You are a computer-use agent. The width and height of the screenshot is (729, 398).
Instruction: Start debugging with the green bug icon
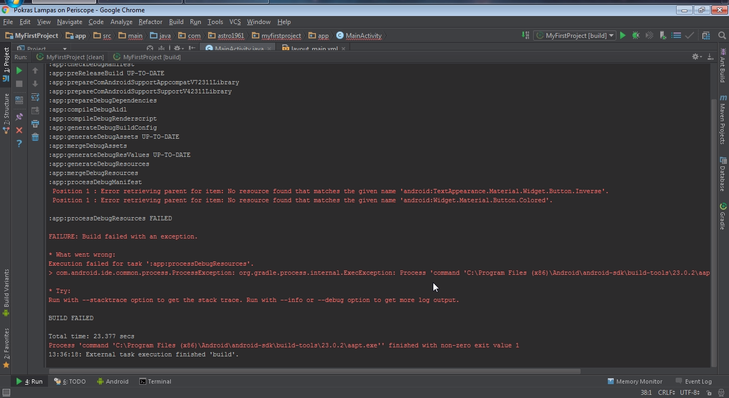[636, 35]
